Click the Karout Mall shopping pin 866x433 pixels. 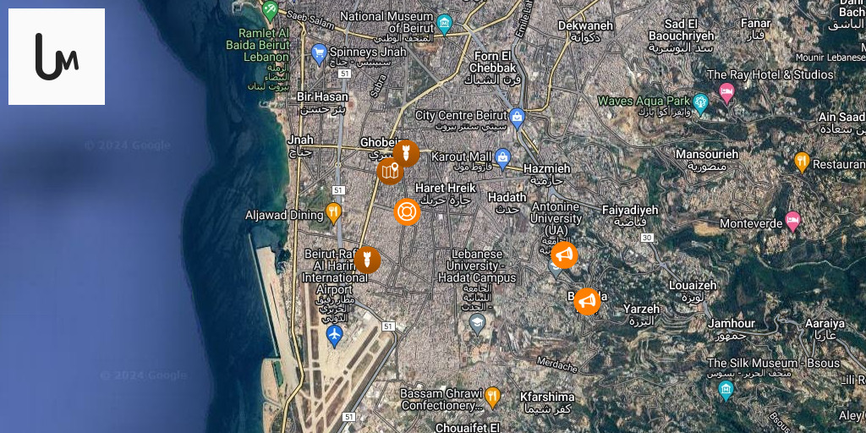coord(502,159)
